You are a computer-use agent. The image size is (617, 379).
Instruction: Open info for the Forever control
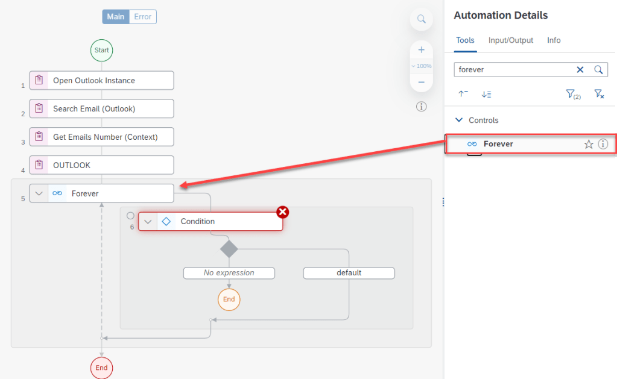pos(603,144)
